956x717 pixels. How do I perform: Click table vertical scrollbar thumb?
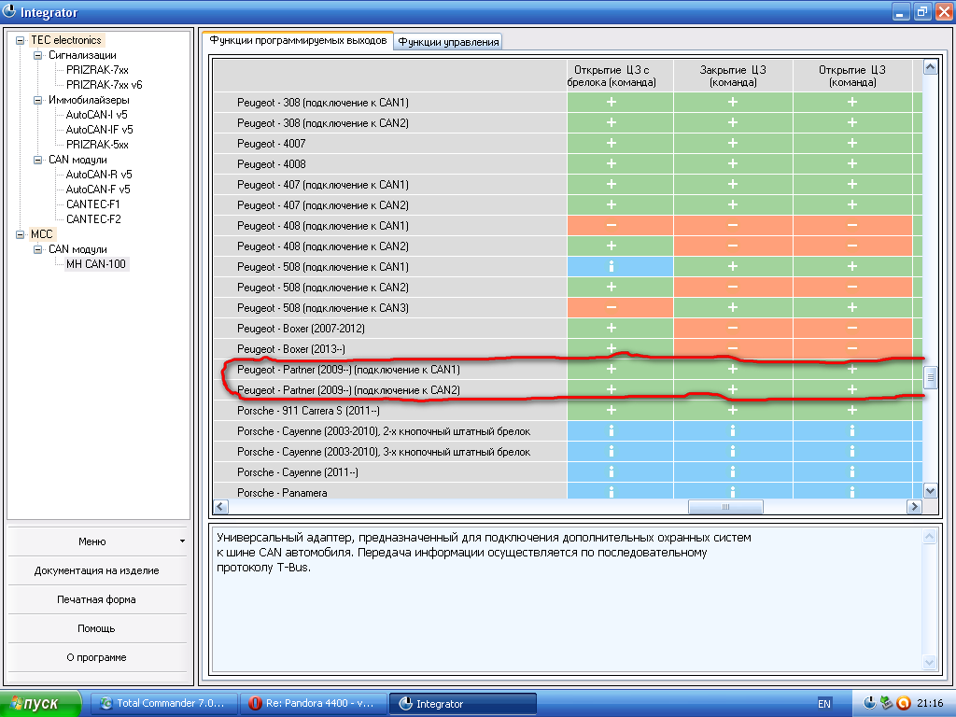point(930,378)
